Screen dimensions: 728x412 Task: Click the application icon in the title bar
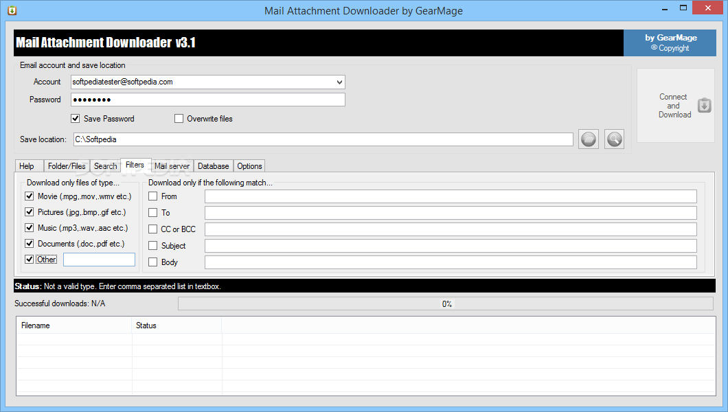(x=12, y=10)
